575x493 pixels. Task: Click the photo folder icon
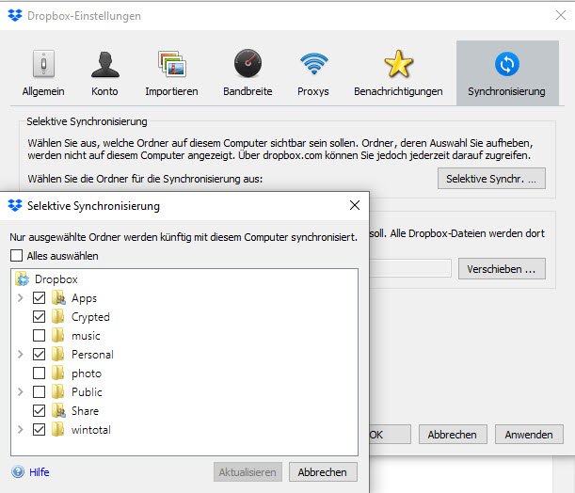(58, 373)
